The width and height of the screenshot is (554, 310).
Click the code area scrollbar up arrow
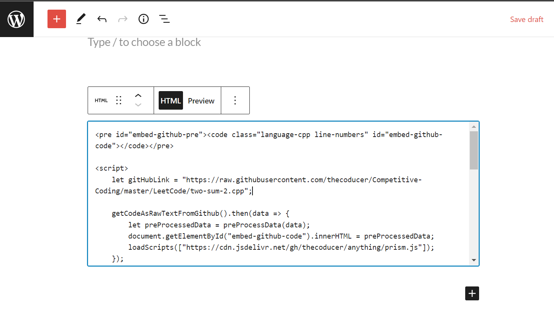[474, 127]
